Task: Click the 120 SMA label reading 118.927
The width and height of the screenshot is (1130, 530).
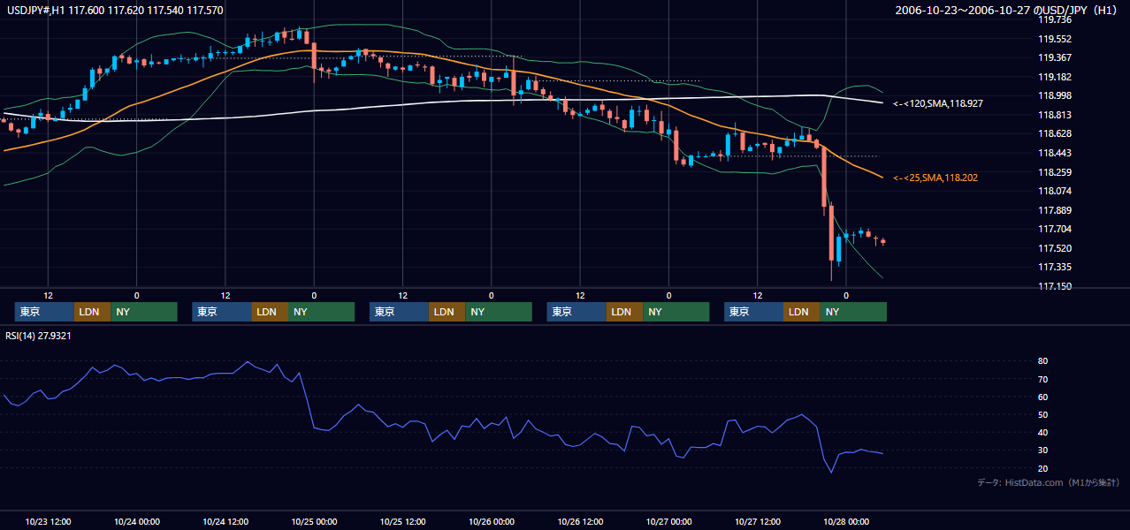Action: pos(938,103)
